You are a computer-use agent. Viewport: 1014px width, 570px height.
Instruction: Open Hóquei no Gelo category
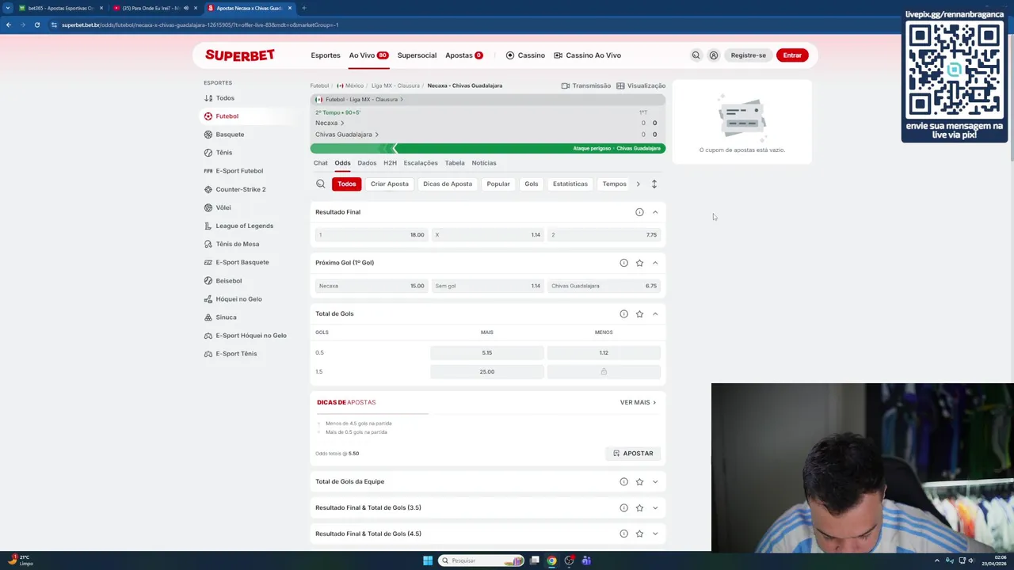(x=238, y=299)
